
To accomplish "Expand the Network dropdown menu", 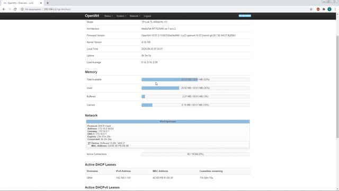I will coord(135,16).
